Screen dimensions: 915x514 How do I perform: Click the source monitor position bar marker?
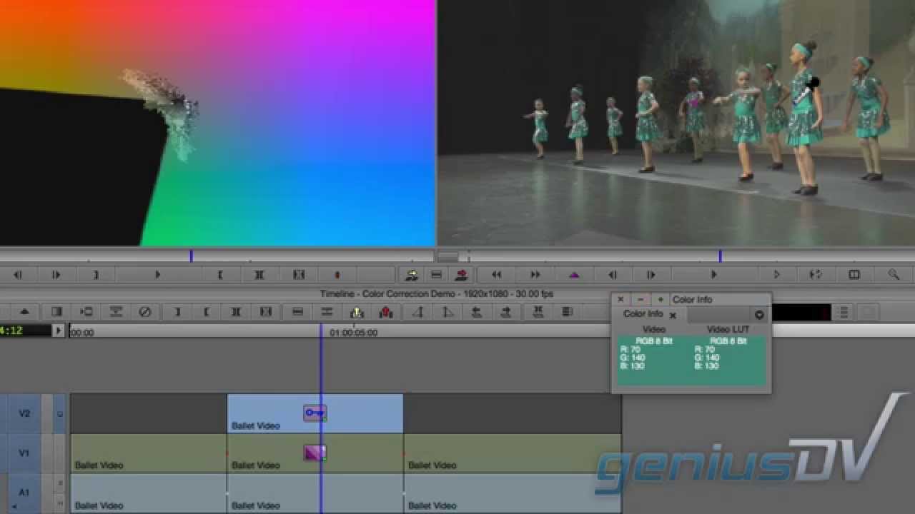(191, 256)
